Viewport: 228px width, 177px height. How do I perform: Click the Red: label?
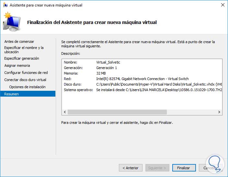click(x=67, y=79)
